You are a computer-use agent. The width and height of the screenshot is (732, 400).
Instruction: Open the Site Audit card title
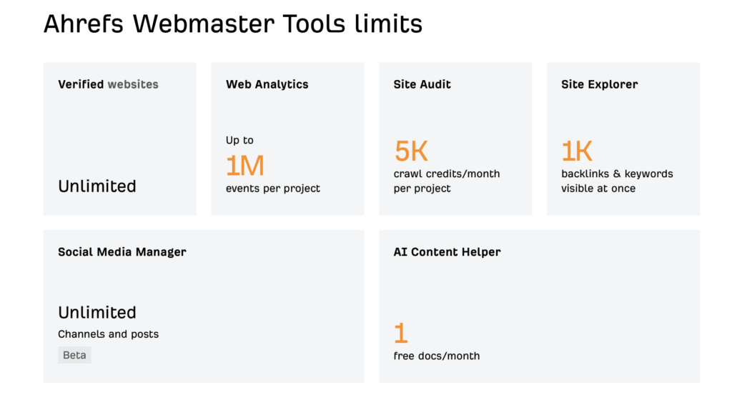point(422,84)
